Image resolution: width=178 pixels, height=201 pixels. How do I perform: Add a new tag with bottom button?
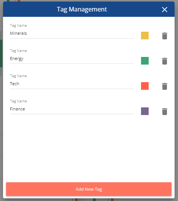pyautogui.click(x=89, y=189)
